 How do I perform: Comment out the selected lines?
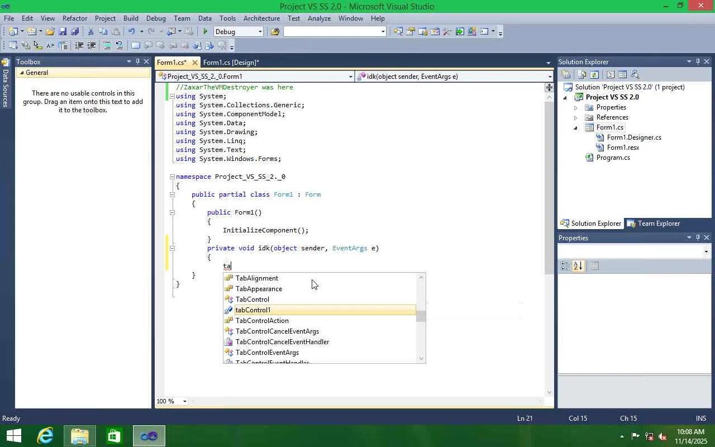[107, 46]
